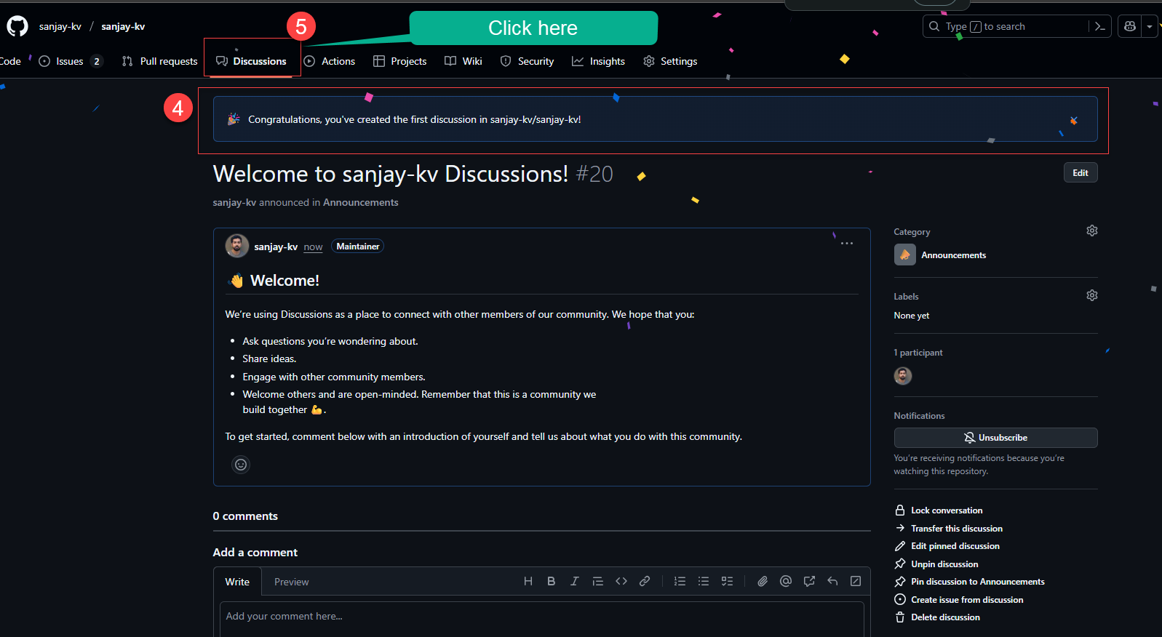The image size is (1162, 637).
Task: Attach files with paperclip icon
Action: [763, 581]
